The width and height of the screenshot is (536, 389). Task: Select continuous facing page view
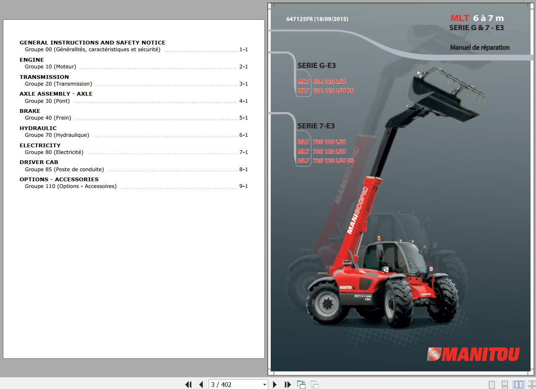[x=531, y=384]
